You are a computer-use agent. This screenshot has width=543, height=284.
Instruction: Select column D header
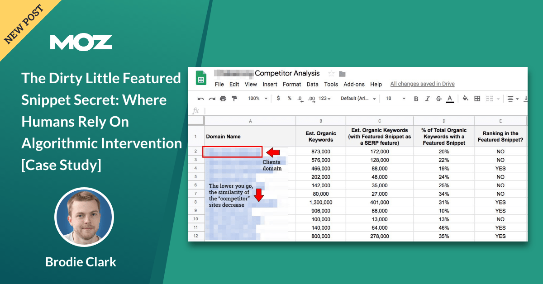444,121
